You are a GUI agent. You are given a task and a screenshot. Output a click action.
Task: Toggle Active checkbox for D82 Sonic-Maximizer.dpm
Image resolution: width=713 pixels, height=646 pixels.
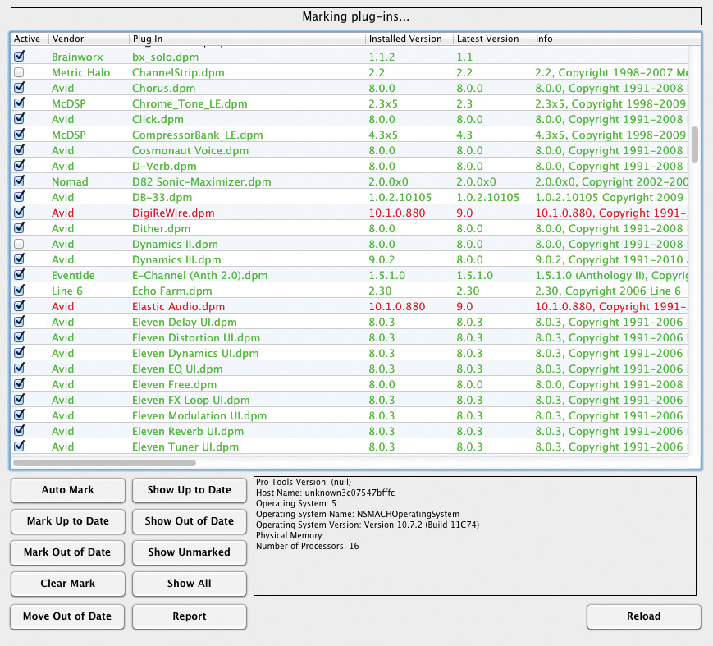[19, 181]
